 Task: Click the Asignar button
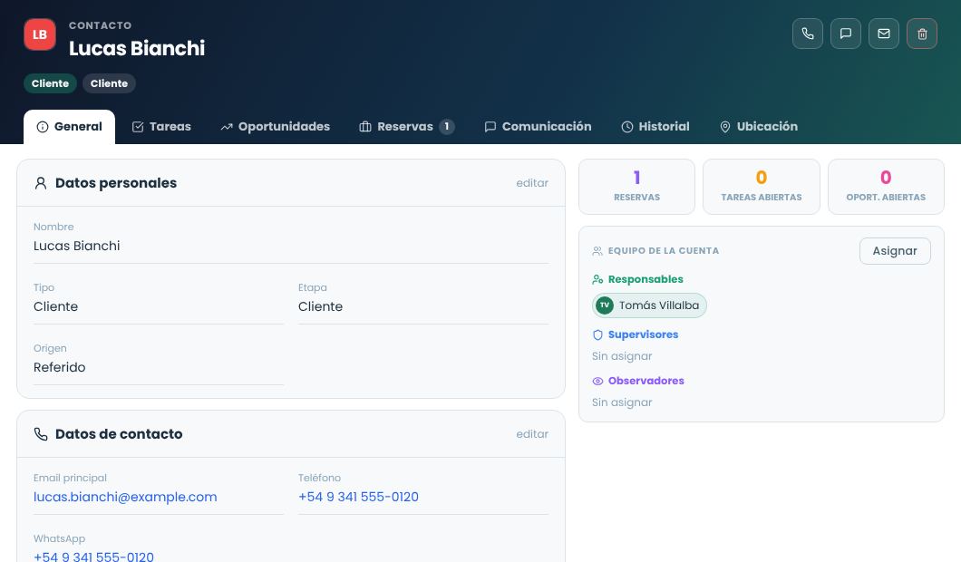(x=895, y=251)
